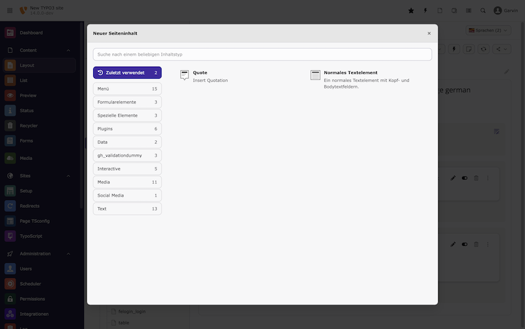Open the Recycler module icon
This screenshot has width=525, height=329.
click(x=10, y=125)
